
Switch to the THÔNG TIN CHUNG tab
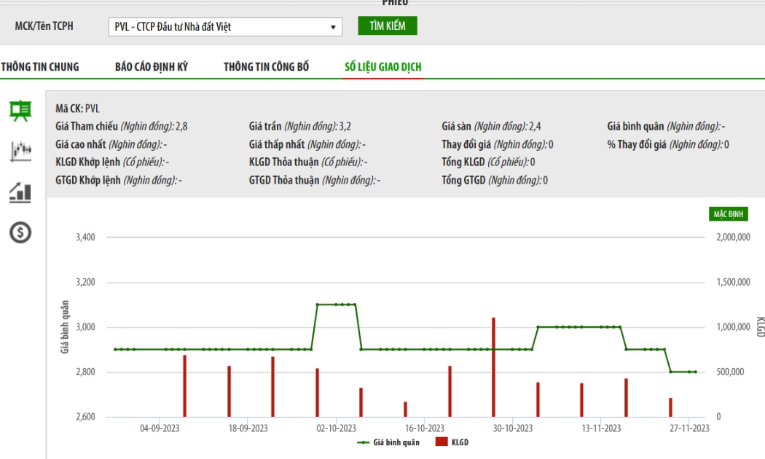point(39,67)
